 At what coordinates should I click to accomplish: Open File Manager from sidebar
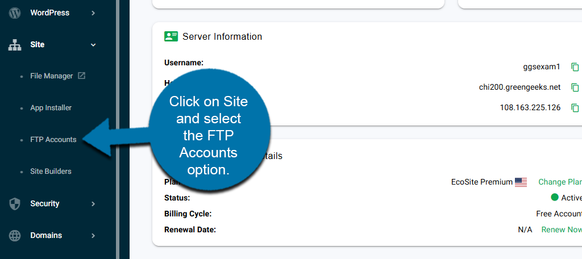coord(51,76)
